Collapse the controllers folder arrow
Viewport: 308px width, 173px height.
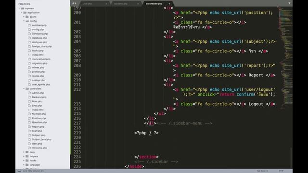pos(24,88)
